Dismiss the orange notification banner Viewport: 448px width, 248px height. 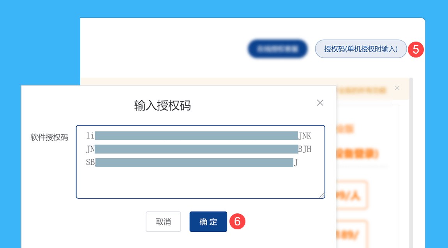(x=397, y=88)
